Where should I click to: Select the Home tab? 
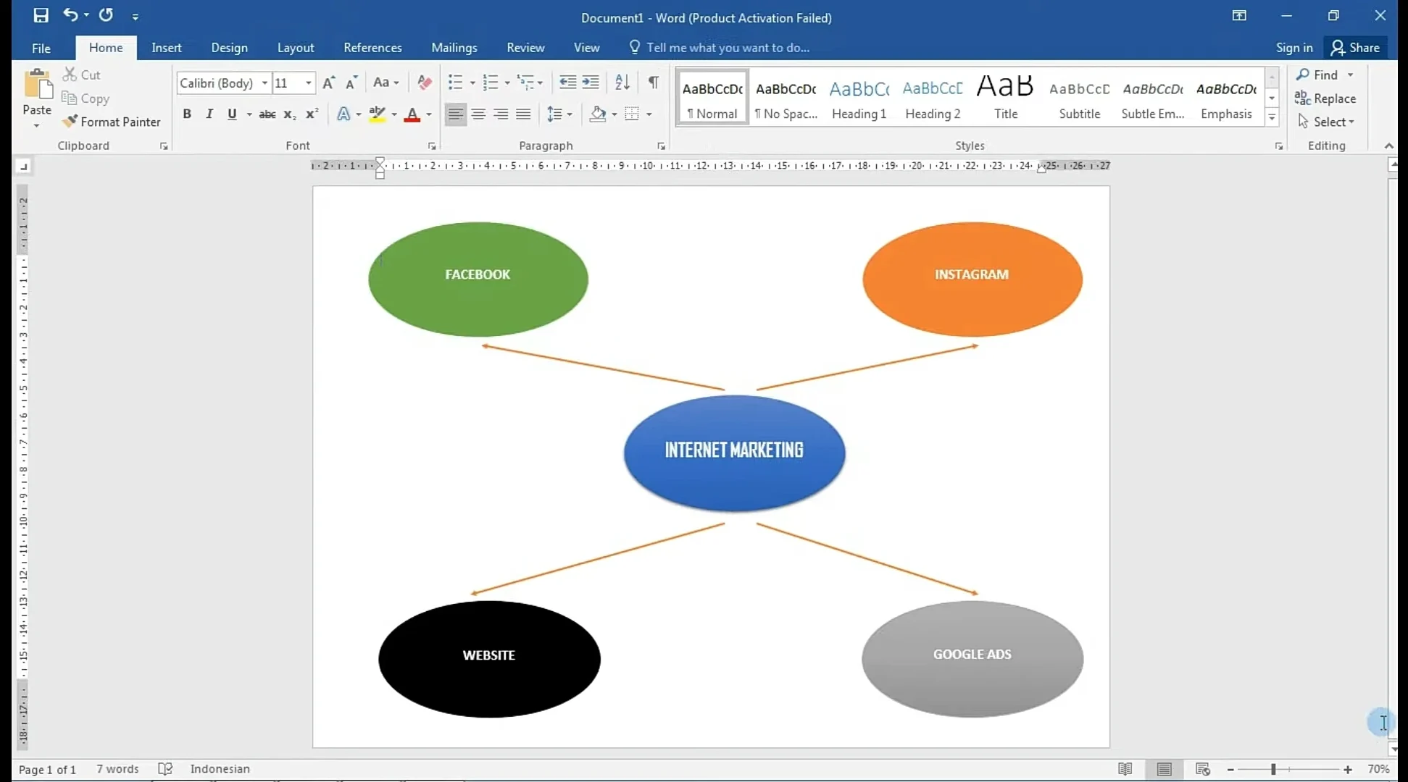(x=105, y=47)
